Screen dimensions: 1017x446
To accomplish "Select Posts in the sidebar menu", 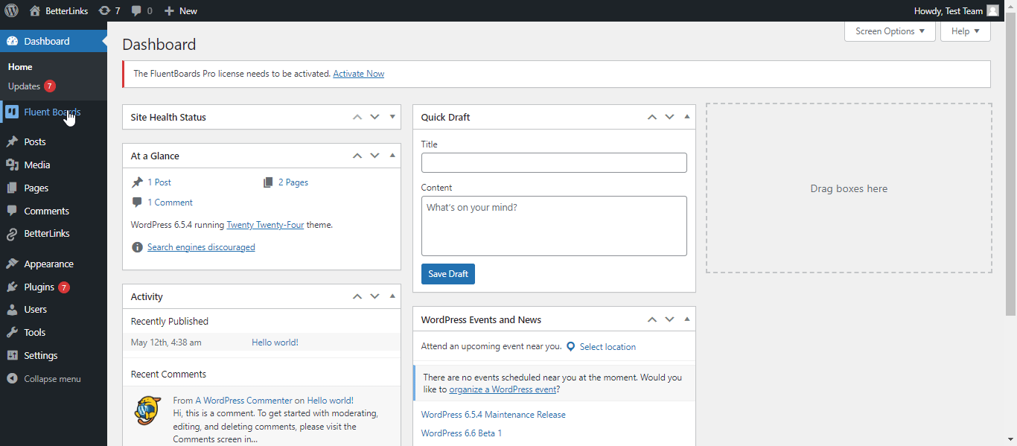I will tap(13, 141).
